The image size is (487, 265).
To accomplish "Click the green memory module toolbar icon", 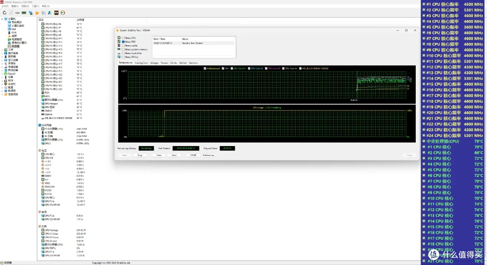I will [24, 13].
